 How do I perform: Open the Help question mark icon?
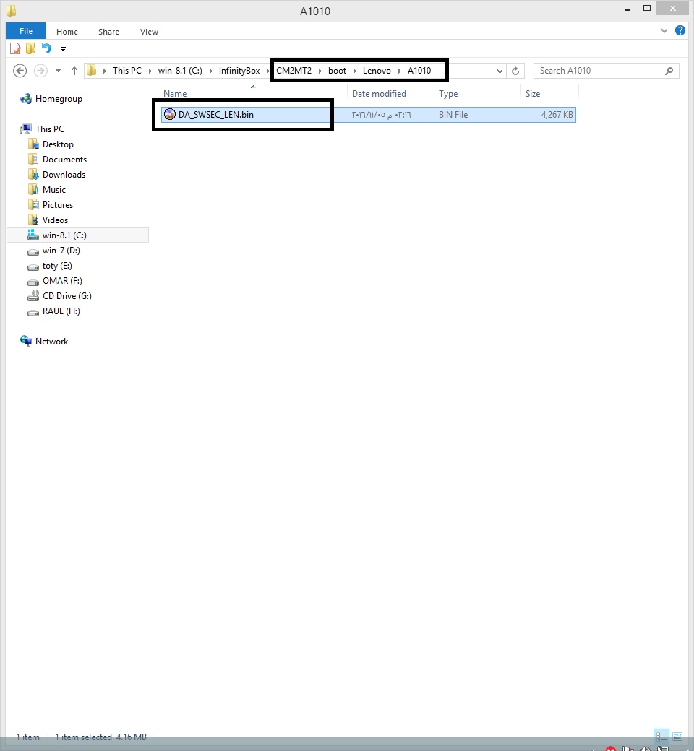680,30
